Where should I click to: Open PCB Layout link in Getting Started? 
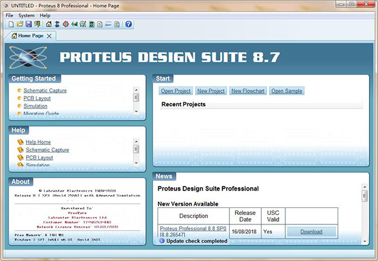(37, 98)
